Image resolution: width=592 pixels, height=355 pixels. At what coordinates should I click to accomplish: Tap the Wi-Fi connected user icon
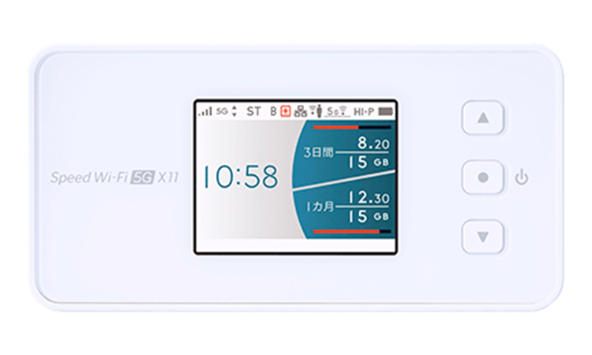[316, 111]
